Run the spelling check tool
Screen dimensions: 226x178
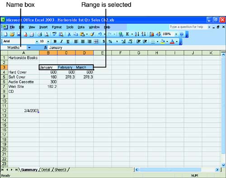[x=54, y=34]
